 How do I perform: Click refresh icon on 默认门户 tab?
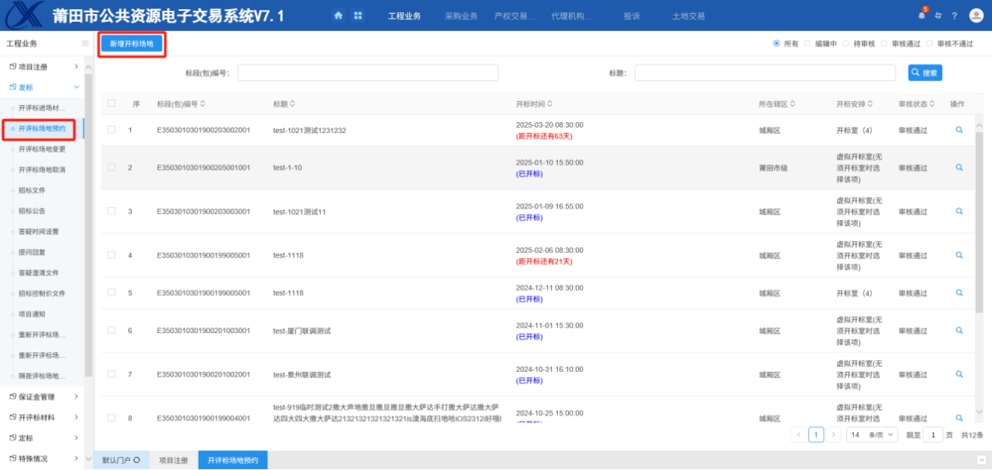tap(137, 460)
